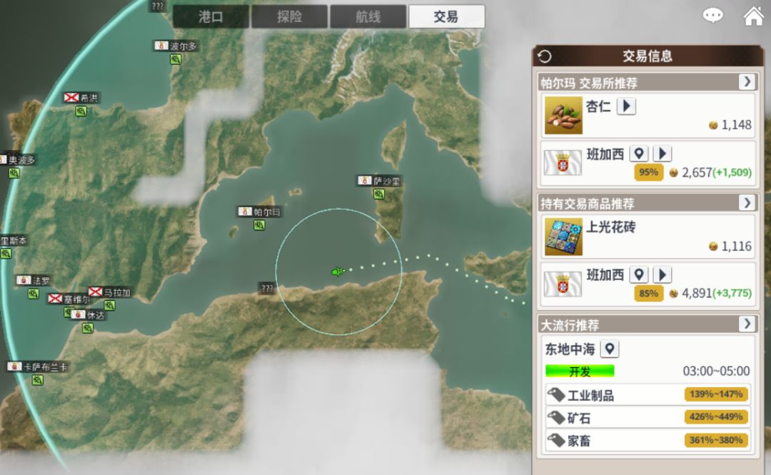
Task: Show 东地中海 location pin
Action: point(610,349)
